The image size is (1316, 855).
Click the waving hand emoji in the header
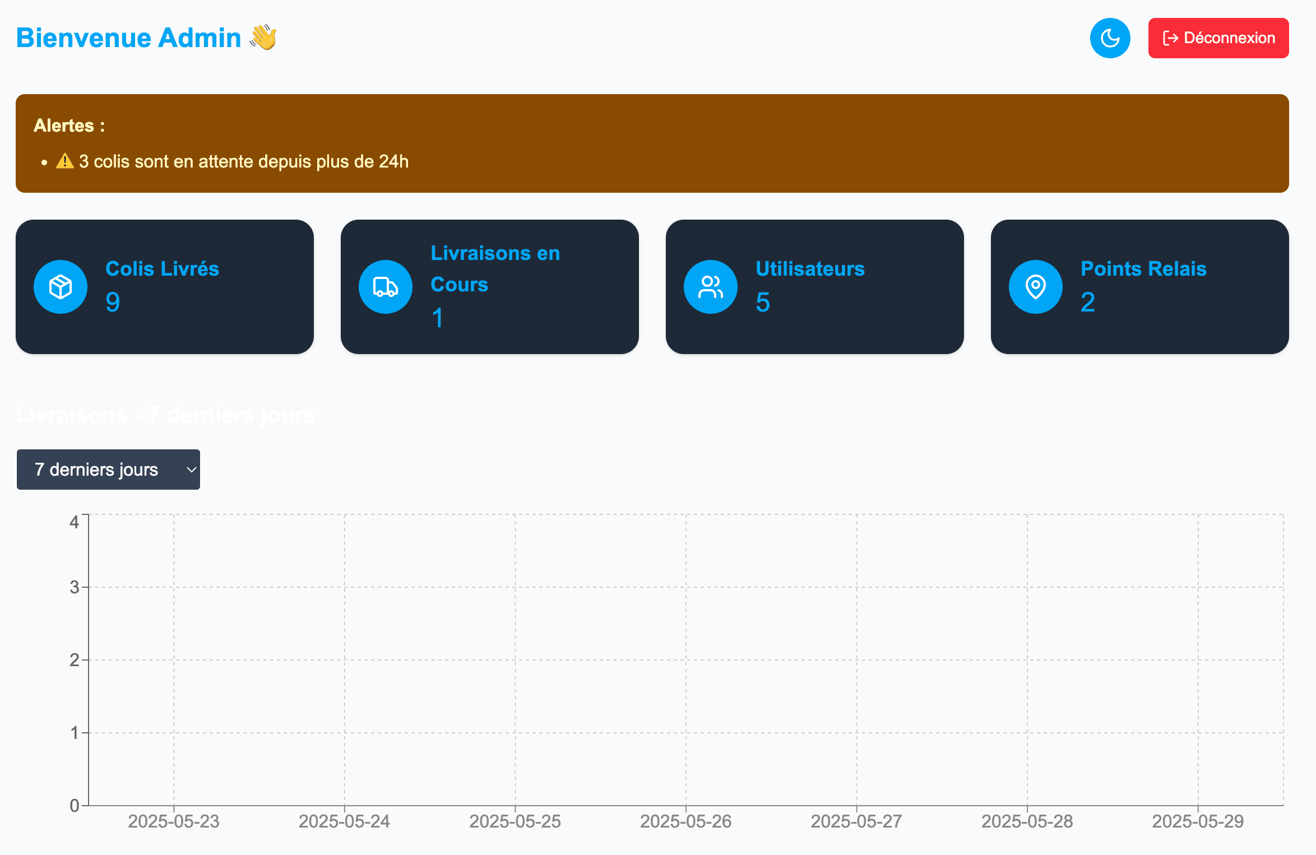(x=263, y=38)
